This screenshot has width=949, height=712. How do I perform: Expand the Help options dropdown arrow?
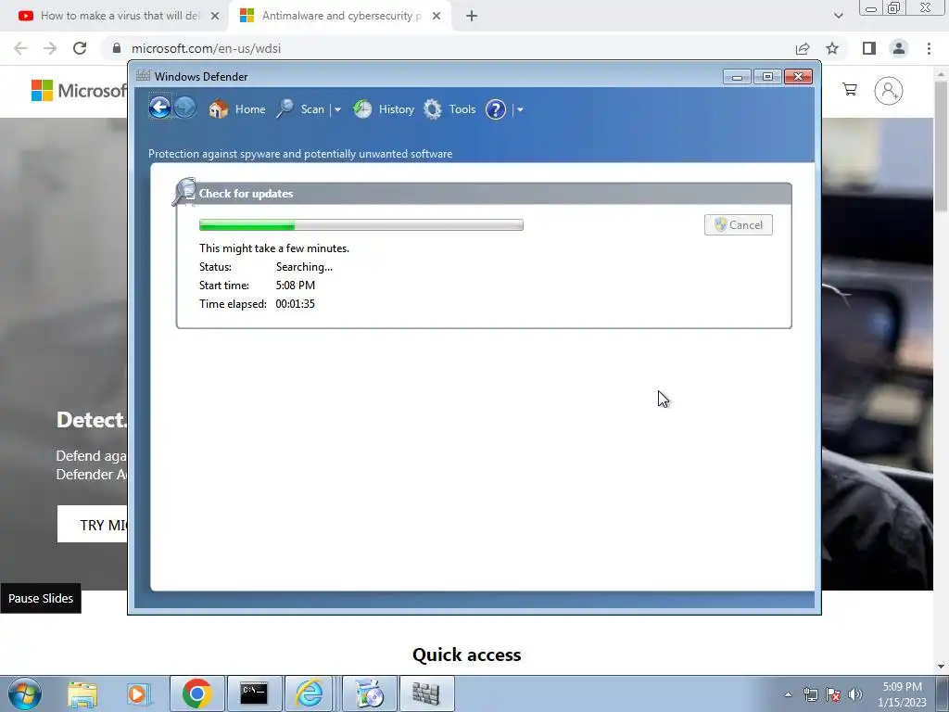[520, 109]
